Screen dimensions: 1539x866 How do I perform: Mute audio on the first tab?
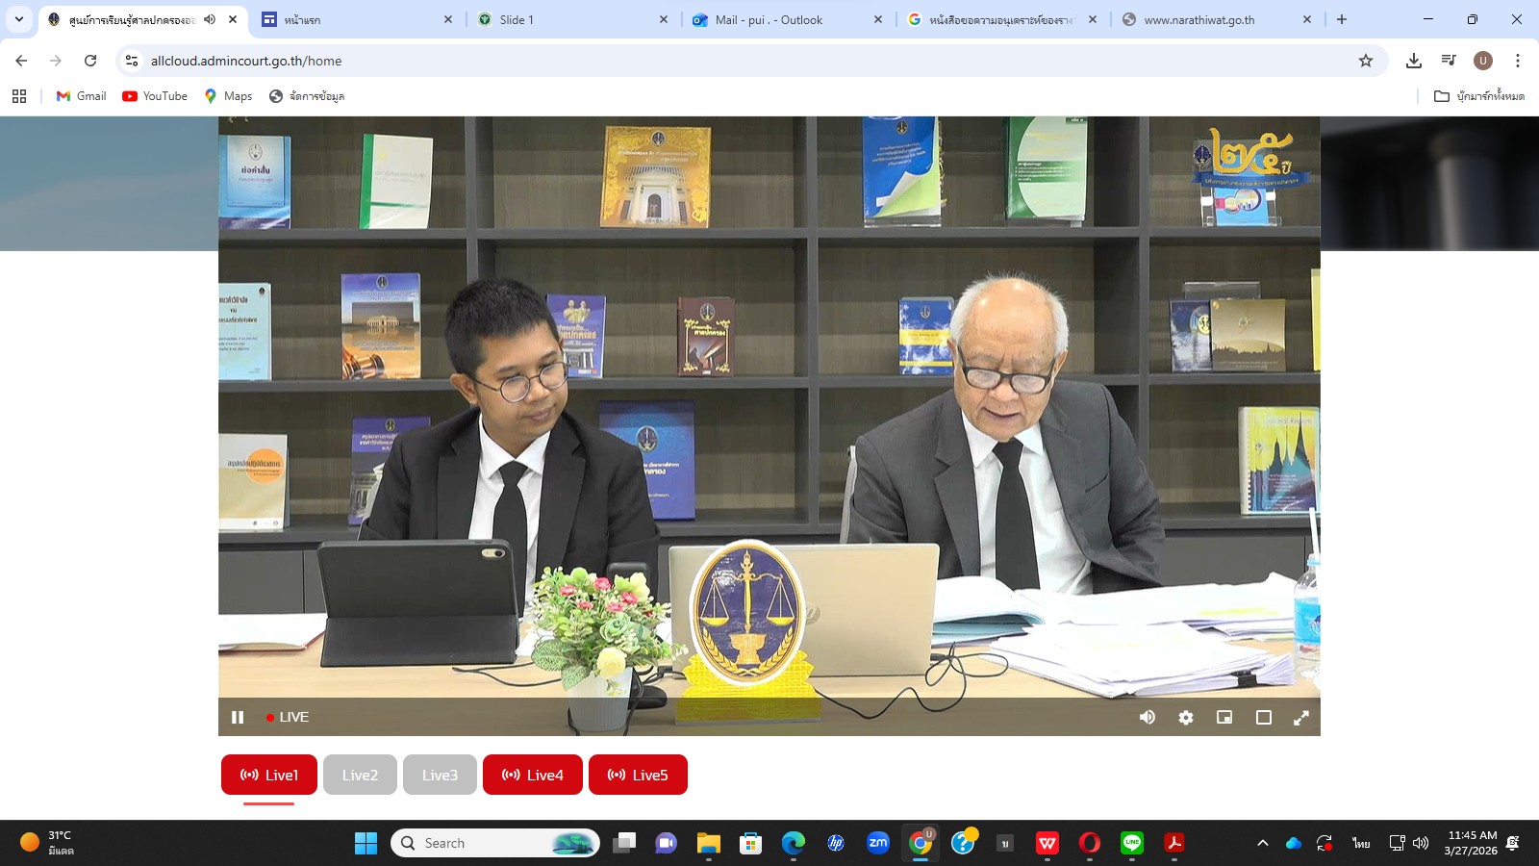[x=210, y=19]
